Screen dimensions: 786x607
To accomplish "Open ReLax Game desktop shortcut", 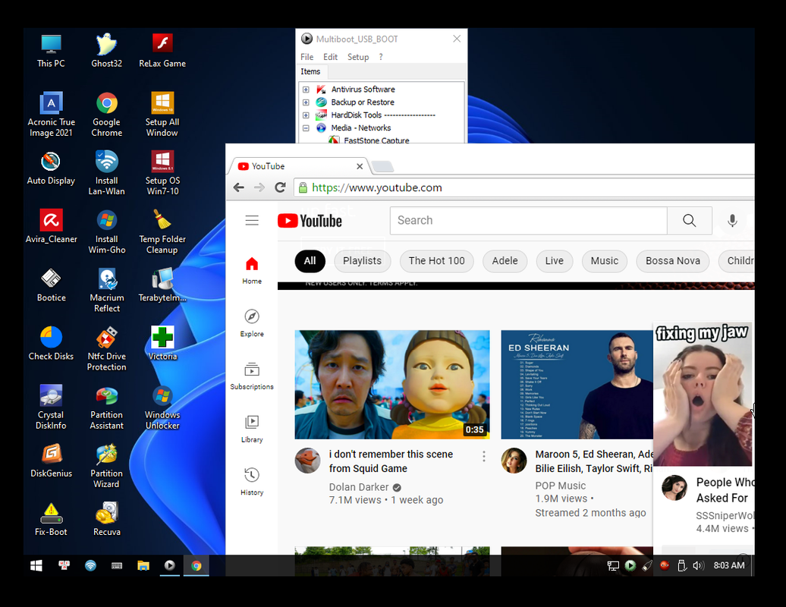I will (x=162, y=50).
